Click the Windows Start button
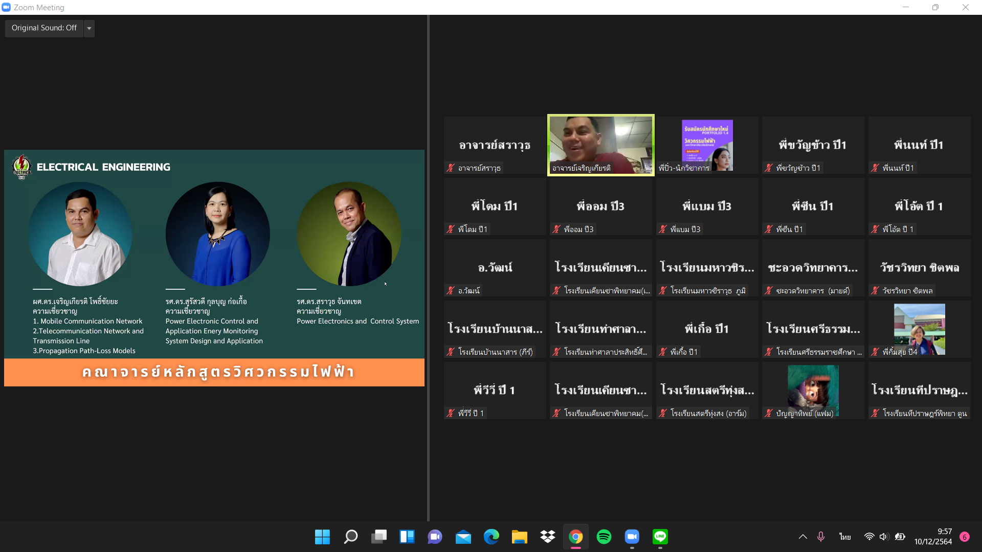Image resolution: width=982 pixels, height=552 pixels. point(322,537)
